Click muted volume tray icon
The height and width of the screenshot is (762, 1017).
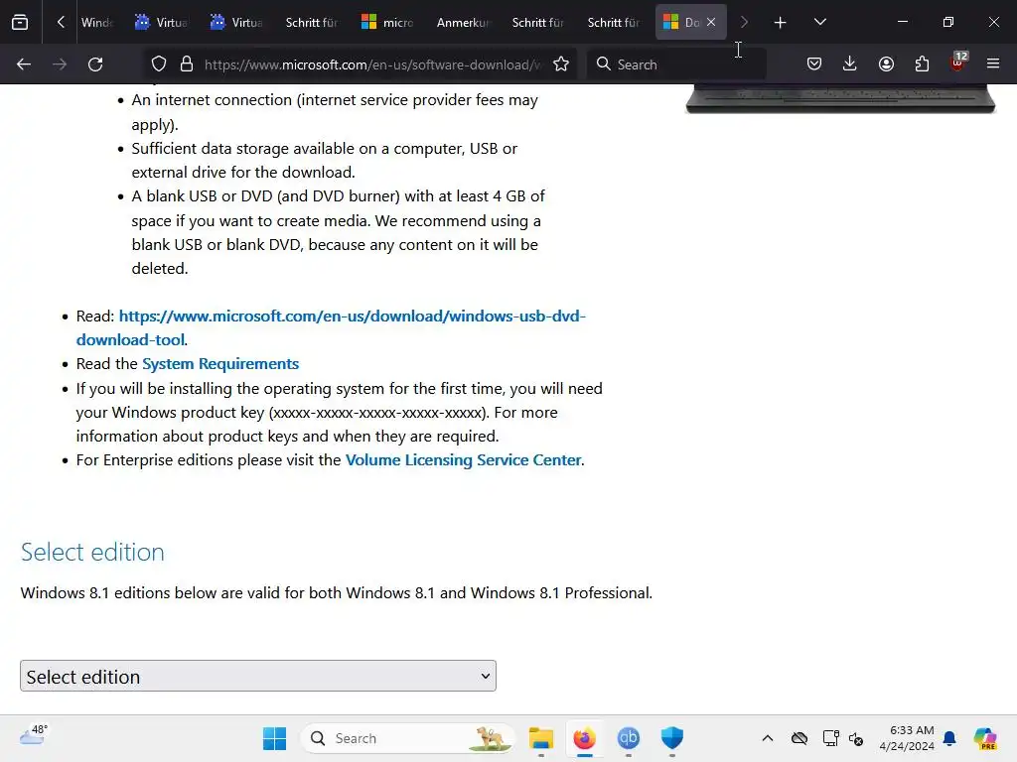tap(856, 738)
